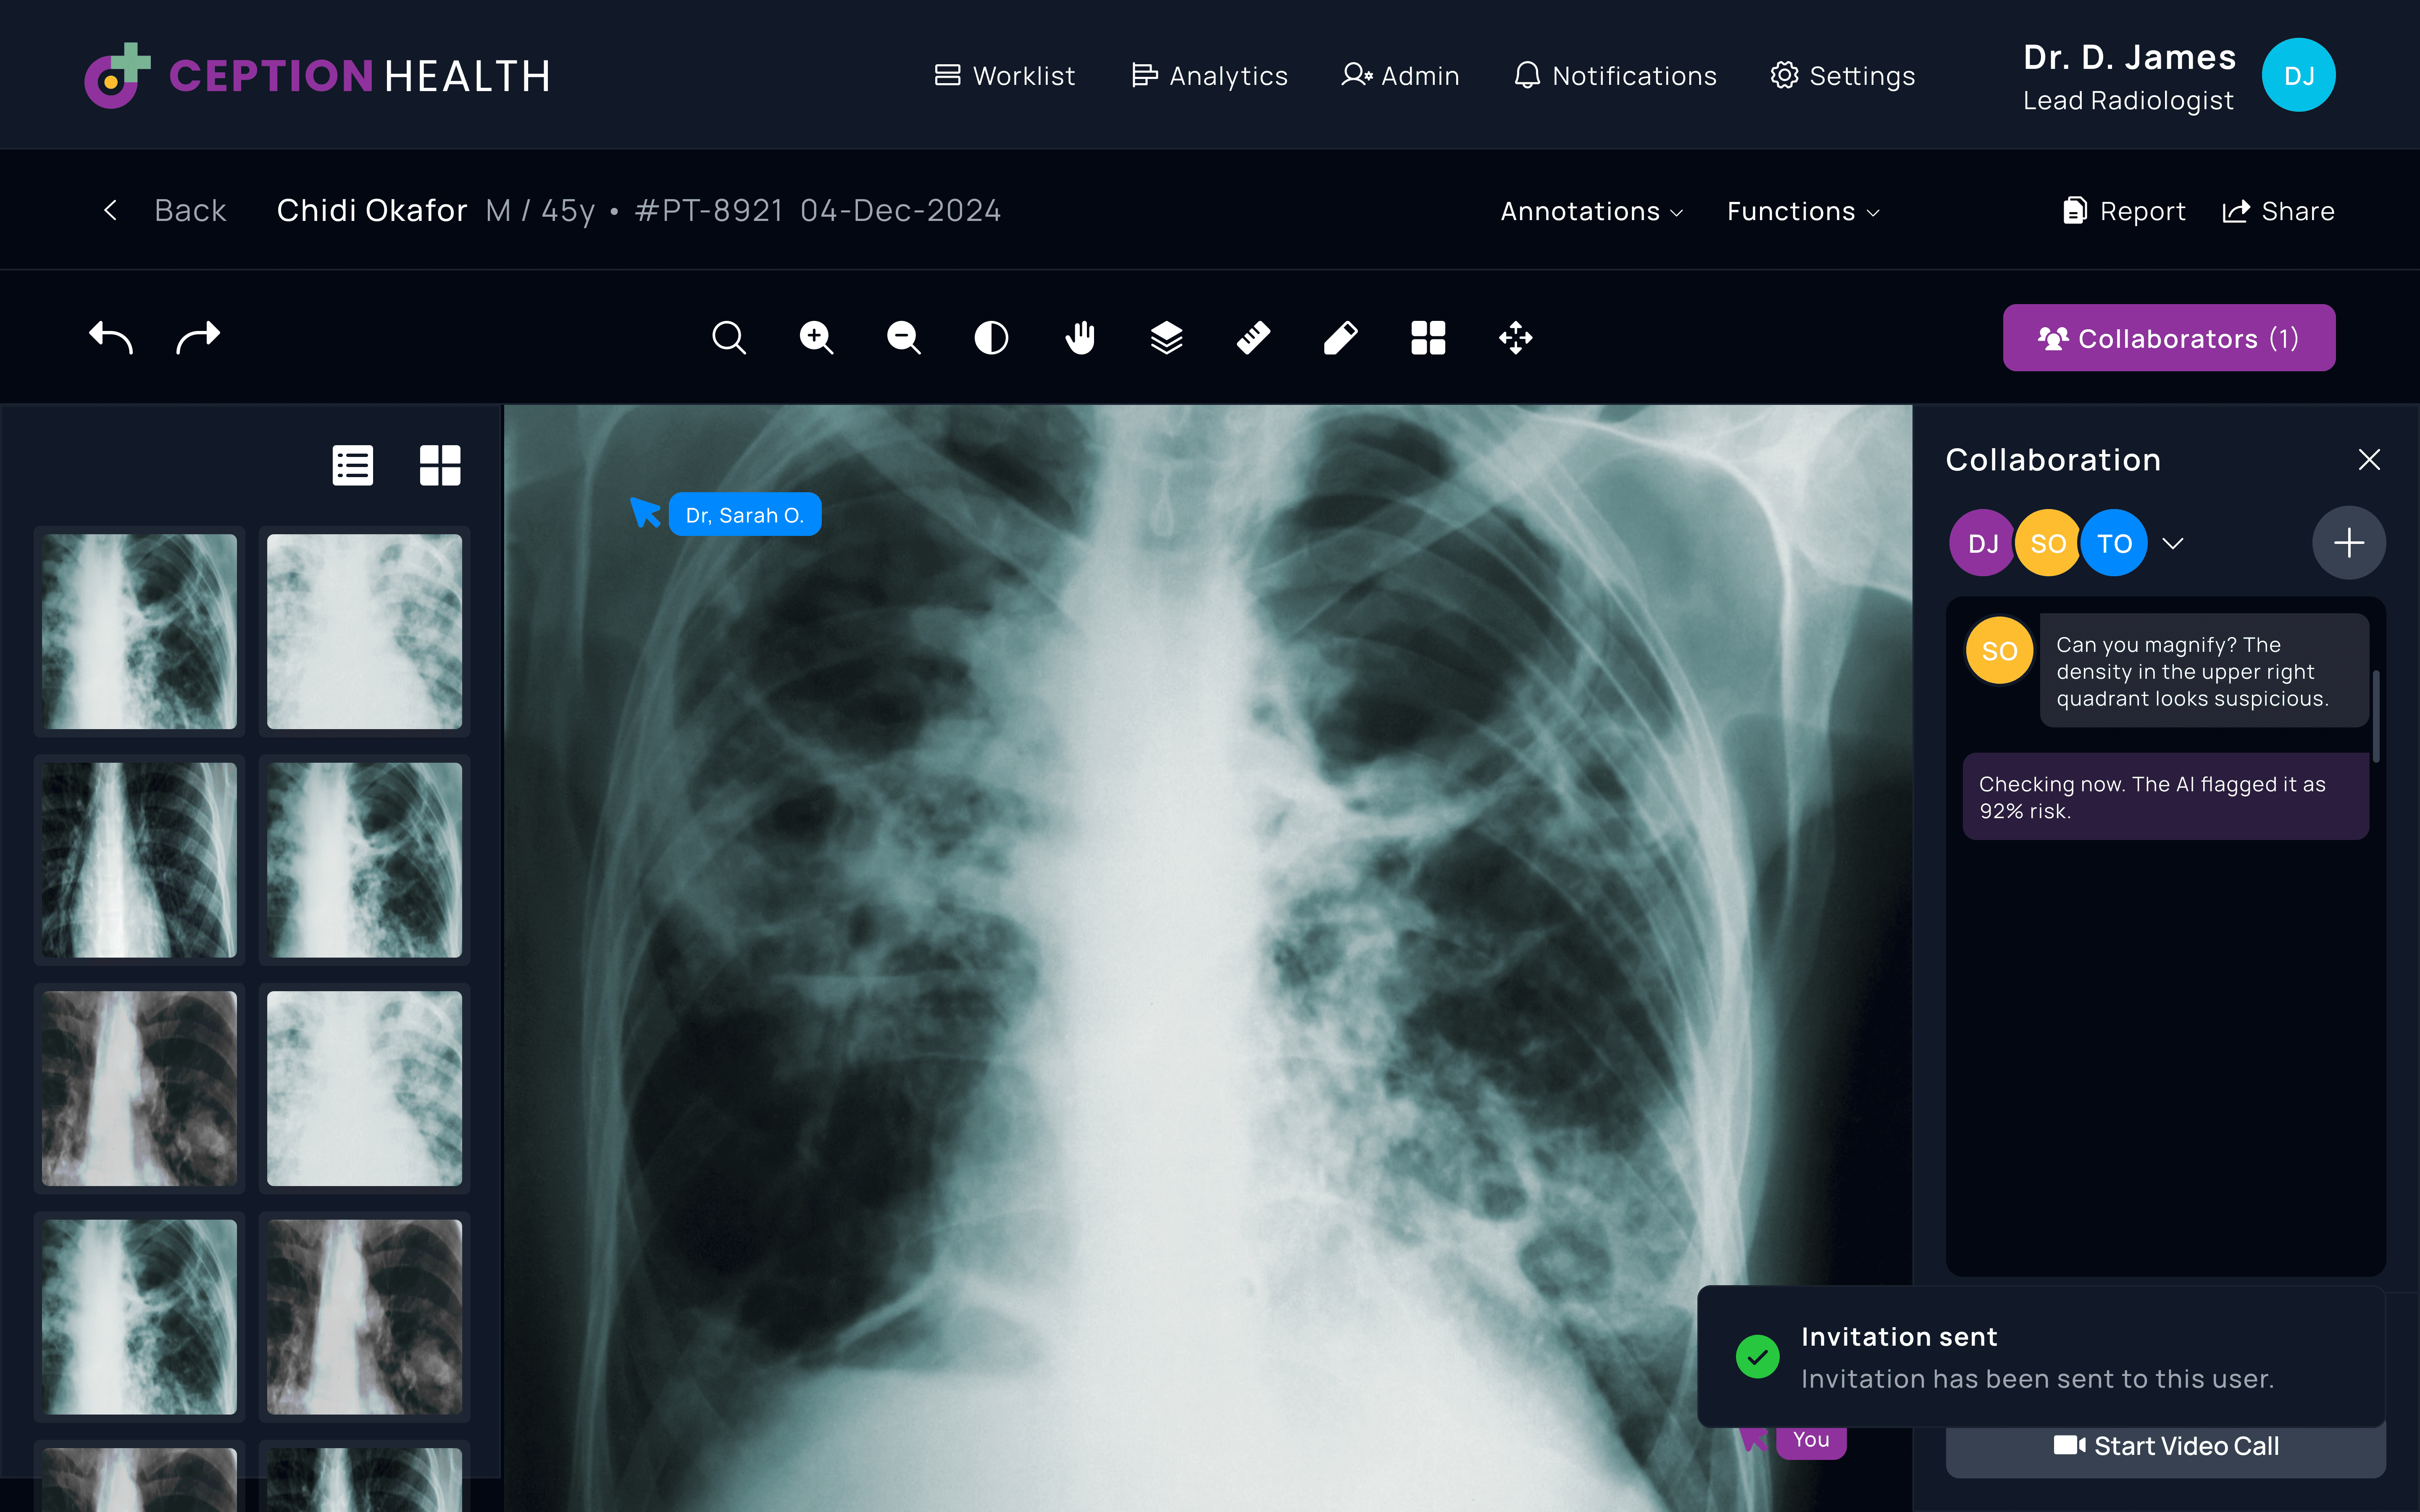Expand collaborator avatars list chevron
Screen dimensions: 2420x1512
click(2173, 544)
